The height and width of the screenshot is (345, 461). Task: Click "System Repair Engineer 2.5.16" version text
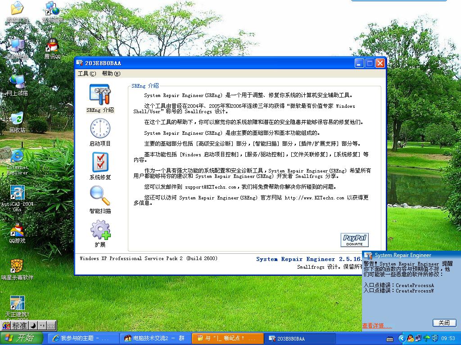point(308,259)
